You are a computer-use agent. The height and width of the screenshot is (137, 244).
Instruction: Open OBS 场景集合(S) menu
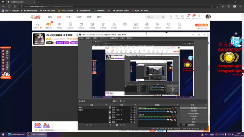pyautogui.click(x=114, y=38)
